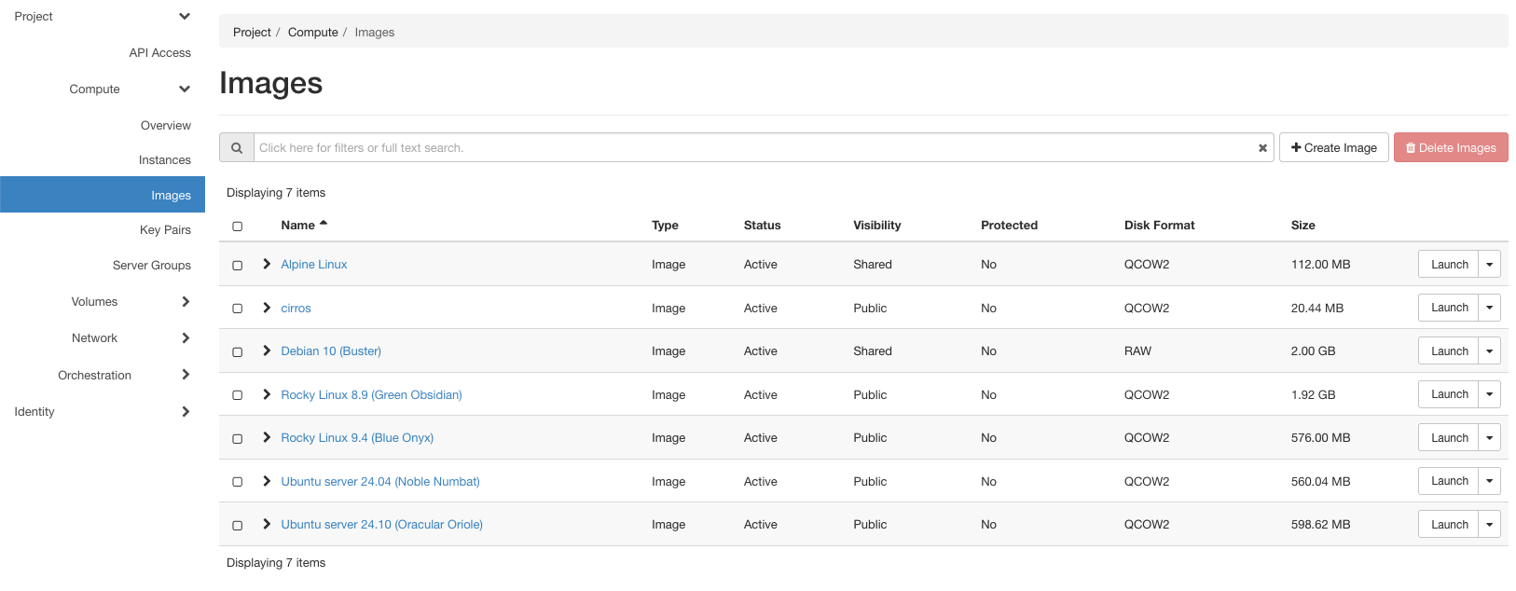The image size is (1516, 591).
Task: Open the Alpine Linux image link
Action: coord(314,265)
